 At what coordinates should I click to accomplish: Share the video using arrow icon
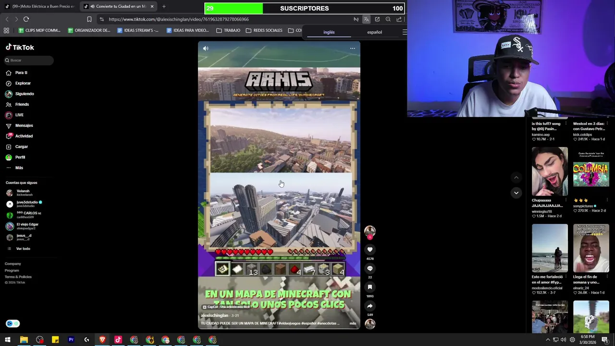point(369,306)
